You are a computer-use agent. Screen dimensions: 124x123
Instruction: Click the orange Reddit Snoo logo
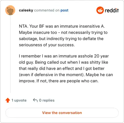point(100,10)
